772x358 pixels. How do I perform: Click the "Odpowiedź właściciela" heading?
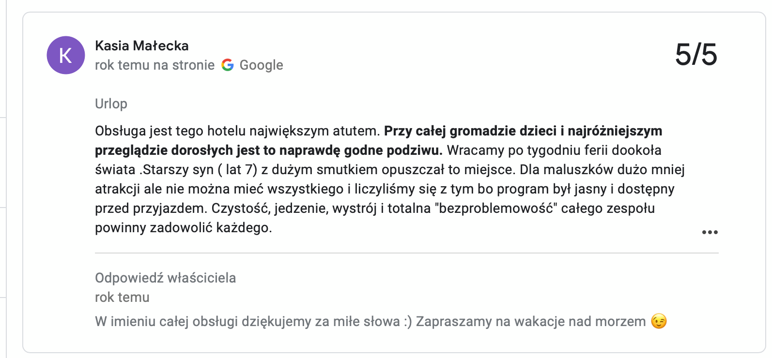pos(165,278)
